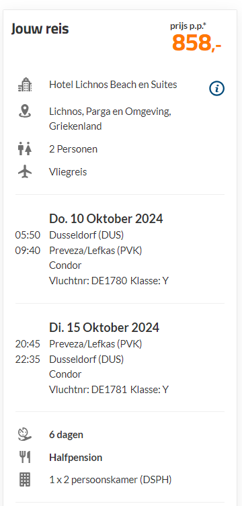Click the location pin icon

(25, 112)
